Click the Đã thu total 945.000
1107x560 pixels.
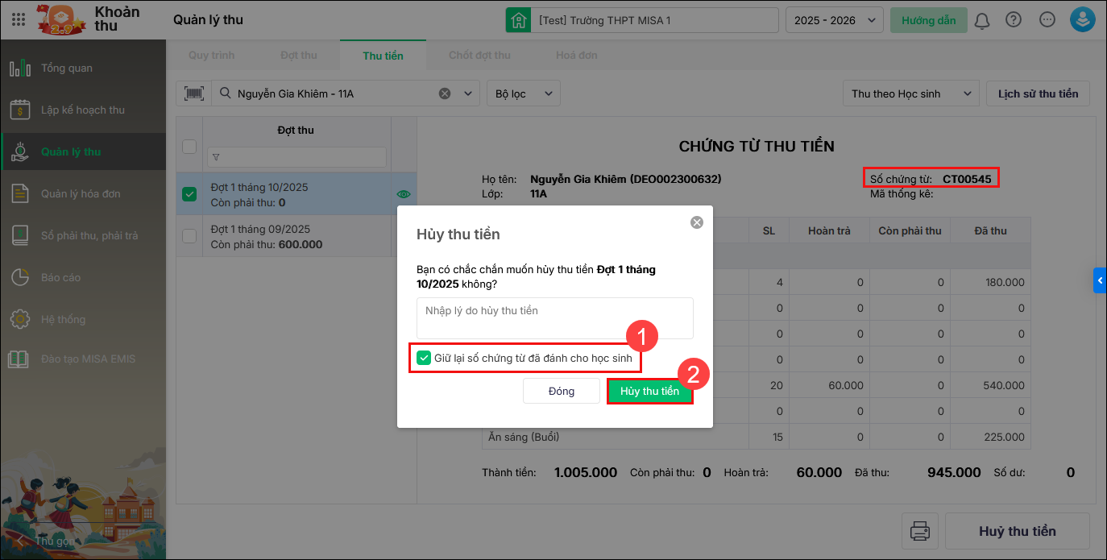click(954, 472)
